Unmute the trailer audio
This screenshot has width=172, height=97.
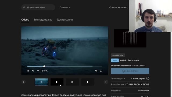click(x=33, y=71)
